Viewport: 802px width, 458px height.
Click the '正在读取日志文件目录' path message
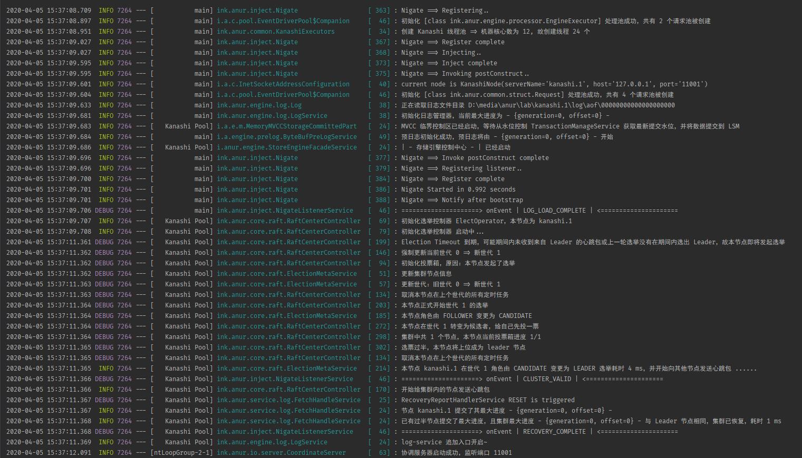pyautogui.click(x=538, y=105)
